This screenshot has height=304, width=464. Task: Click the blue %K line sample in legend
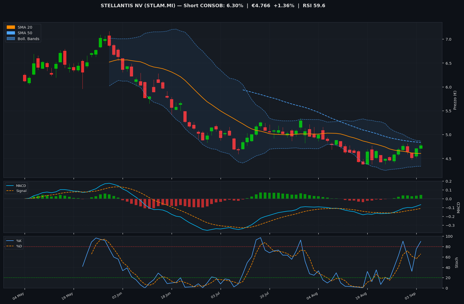(x=10, y=241)
